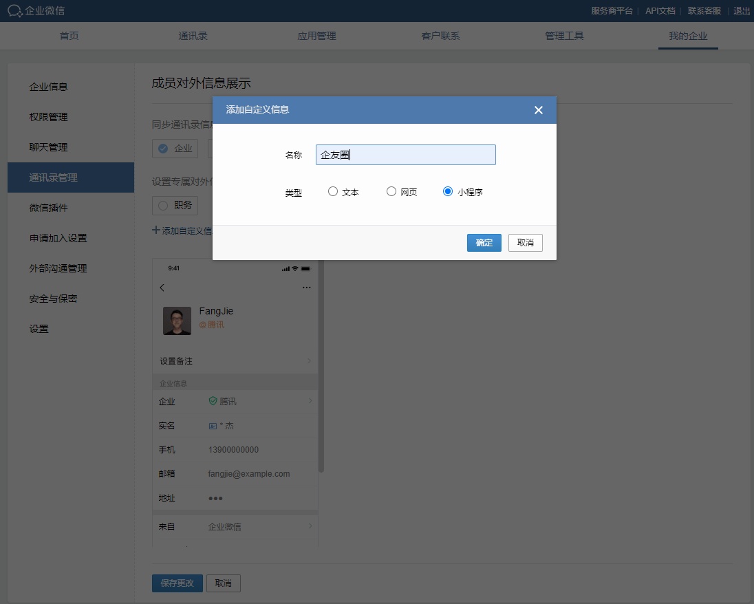Expand the 来自 企业微信 row chevron
The height and width of the screenshot is (604, 754).
point(310,526)
